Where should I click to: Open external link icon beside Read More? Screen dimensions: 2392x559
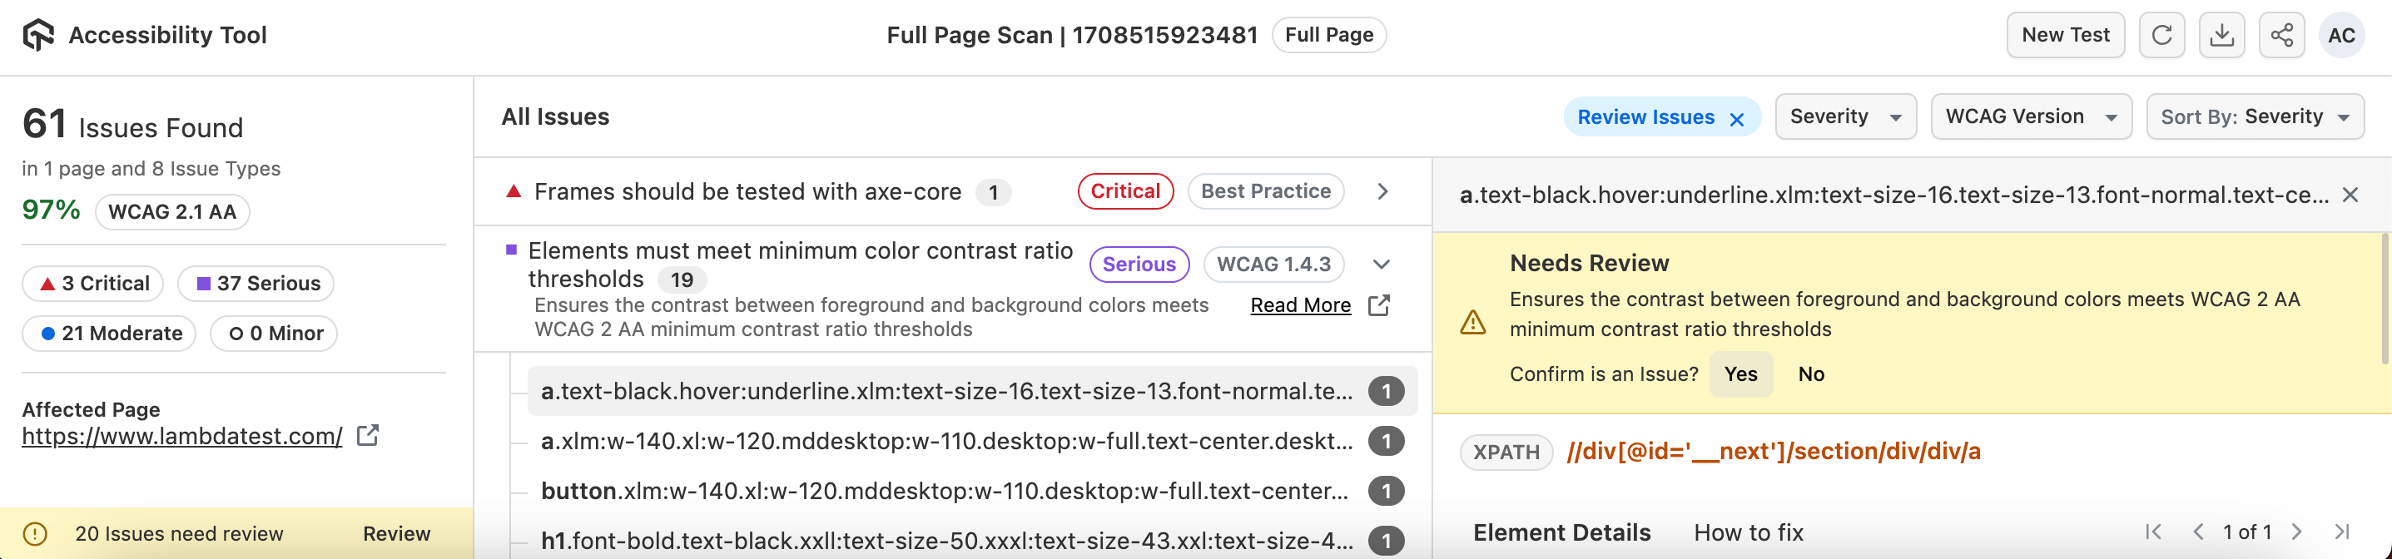[x=1379, y=305]
